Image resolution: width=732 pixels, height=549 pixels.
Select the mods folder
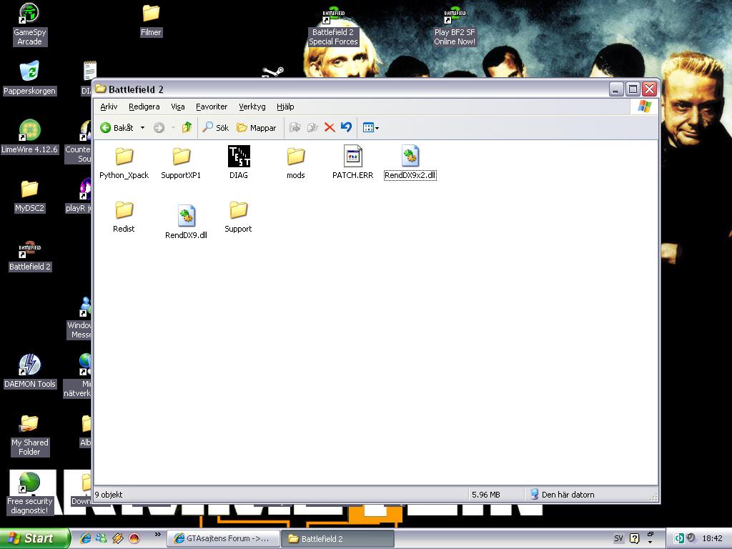pyautogui.click(x=295, y=163)
